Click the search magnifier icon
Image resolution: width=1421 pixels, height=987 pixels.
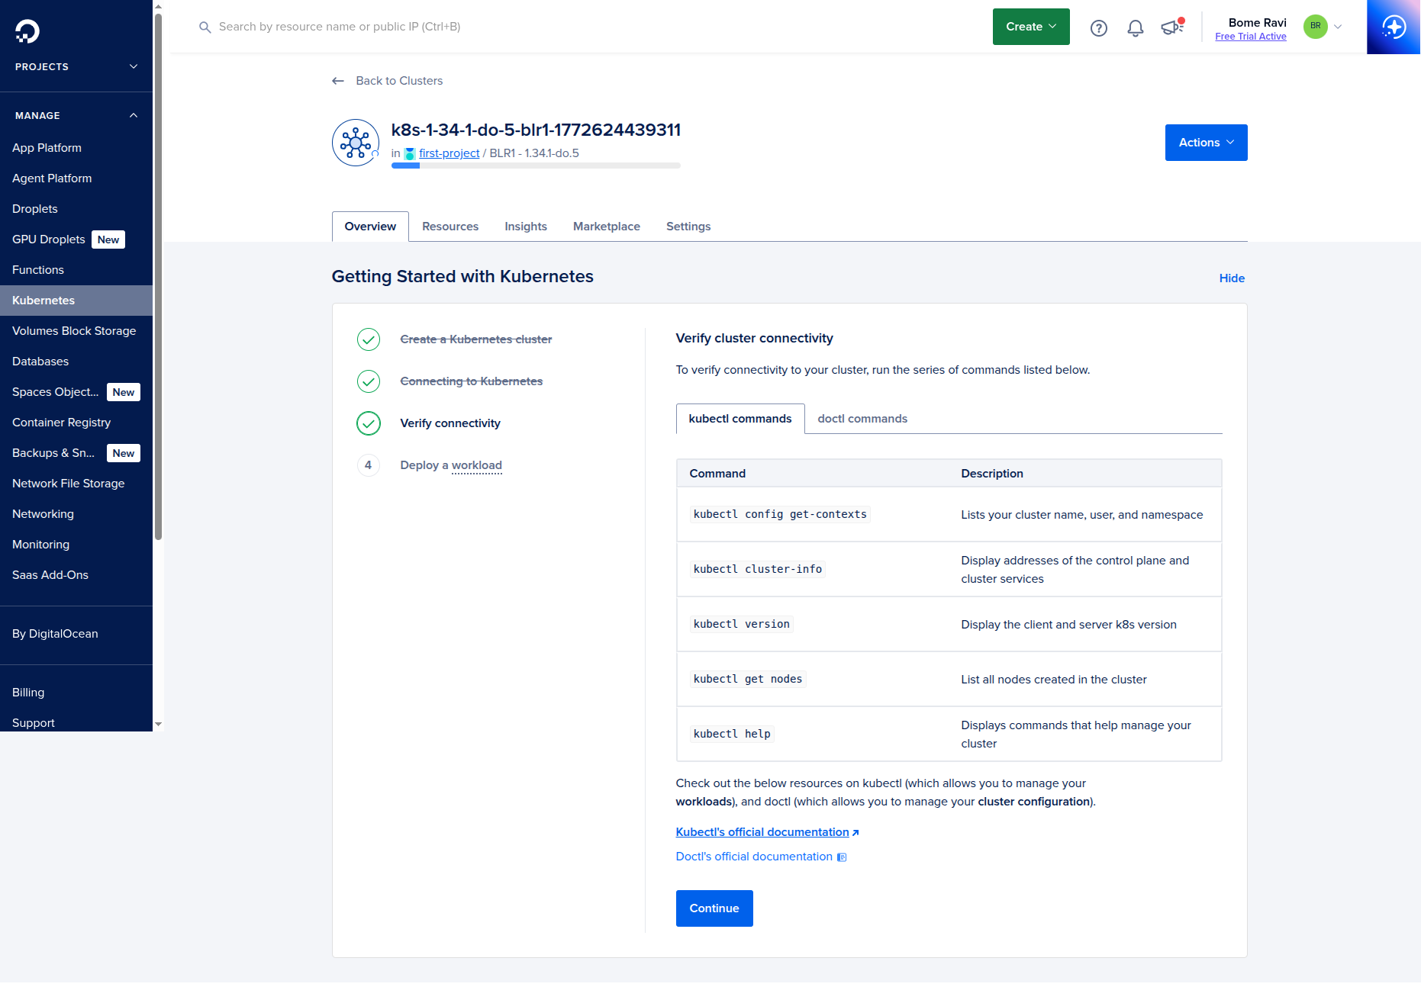(x=205, y=27)
